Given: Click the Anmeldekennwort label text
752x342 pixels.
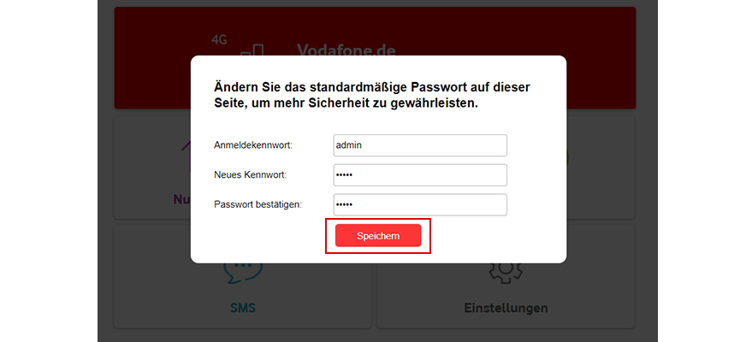Looking at the screenshot, I should coord(253,145).
